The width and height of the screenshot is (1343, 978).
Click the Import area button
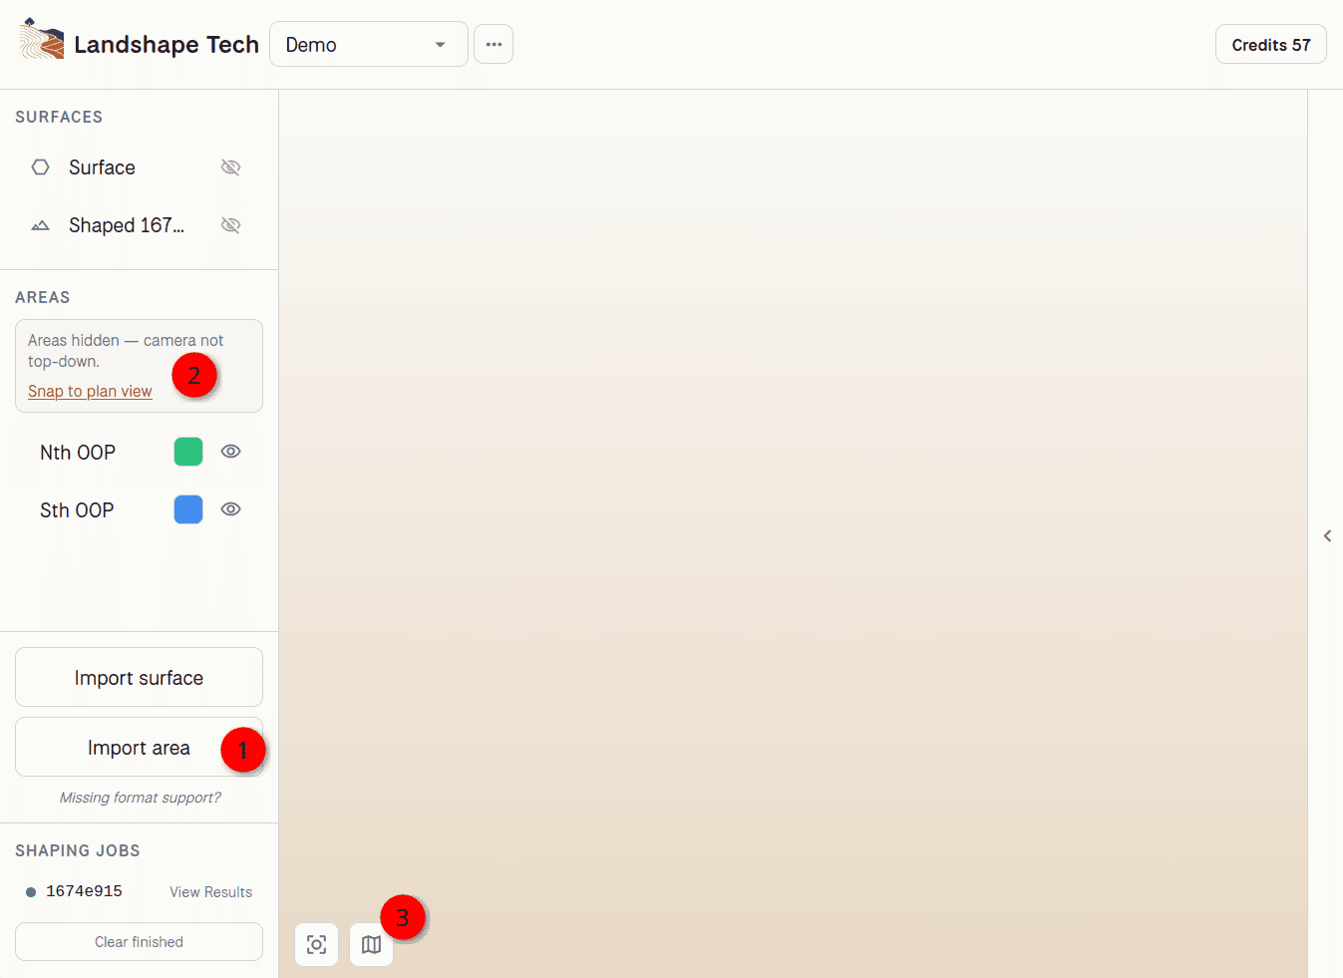tap(139, 747)
